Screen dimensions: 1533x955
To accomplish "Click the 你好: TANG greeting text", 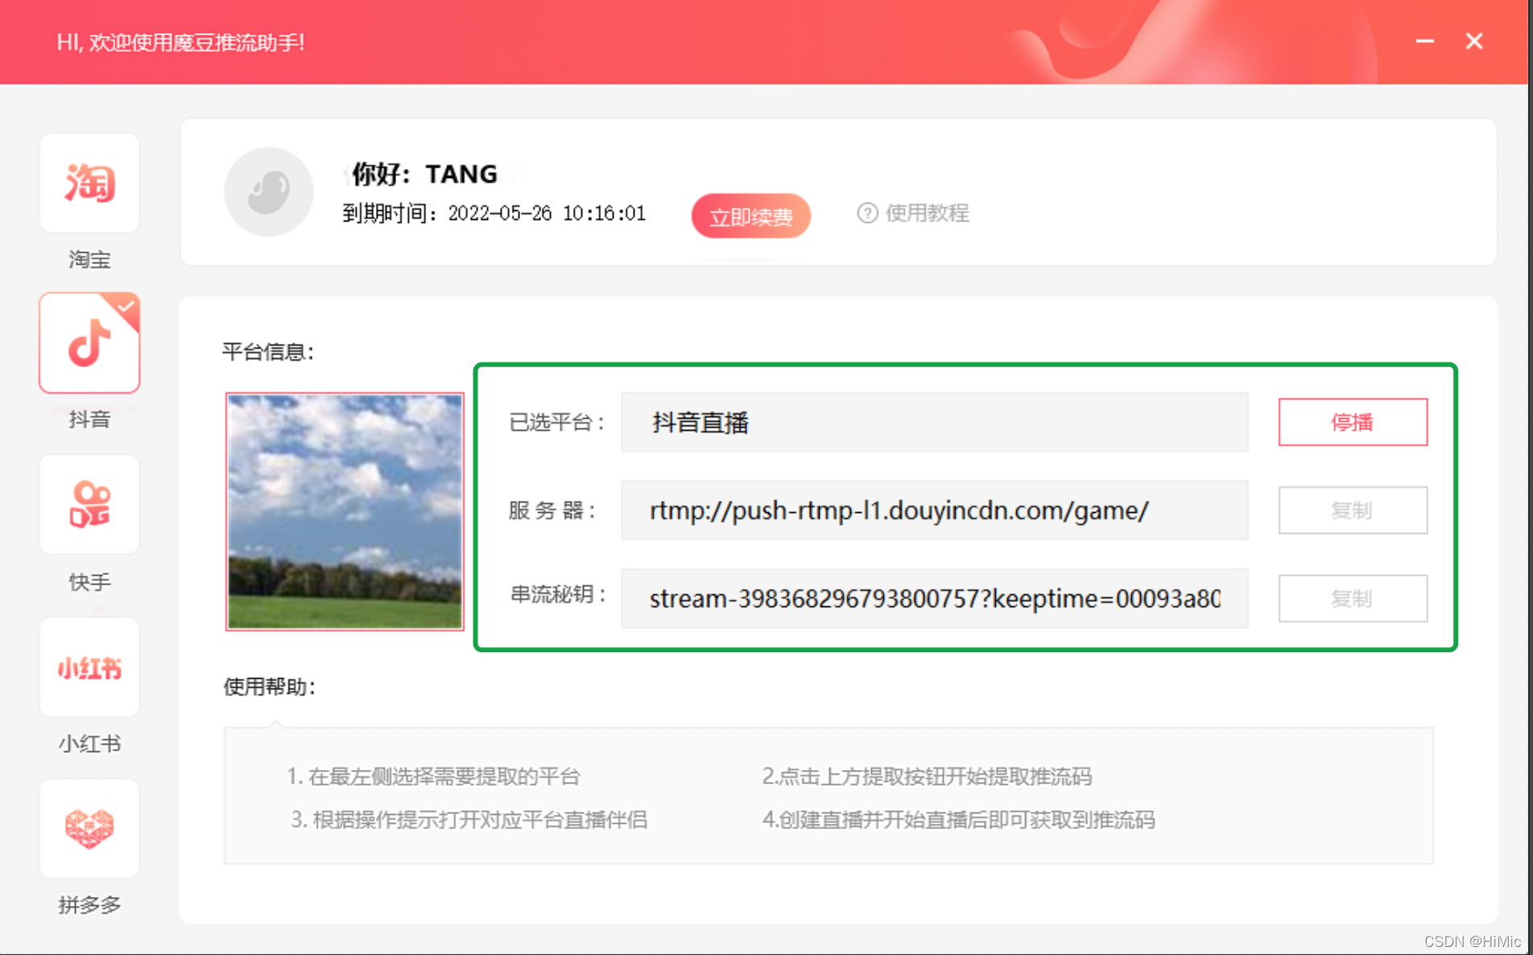I will (x=424, y=174).
